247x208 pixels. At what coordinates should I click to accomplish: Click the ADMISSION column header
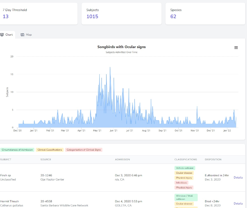(x=122, y=159)
